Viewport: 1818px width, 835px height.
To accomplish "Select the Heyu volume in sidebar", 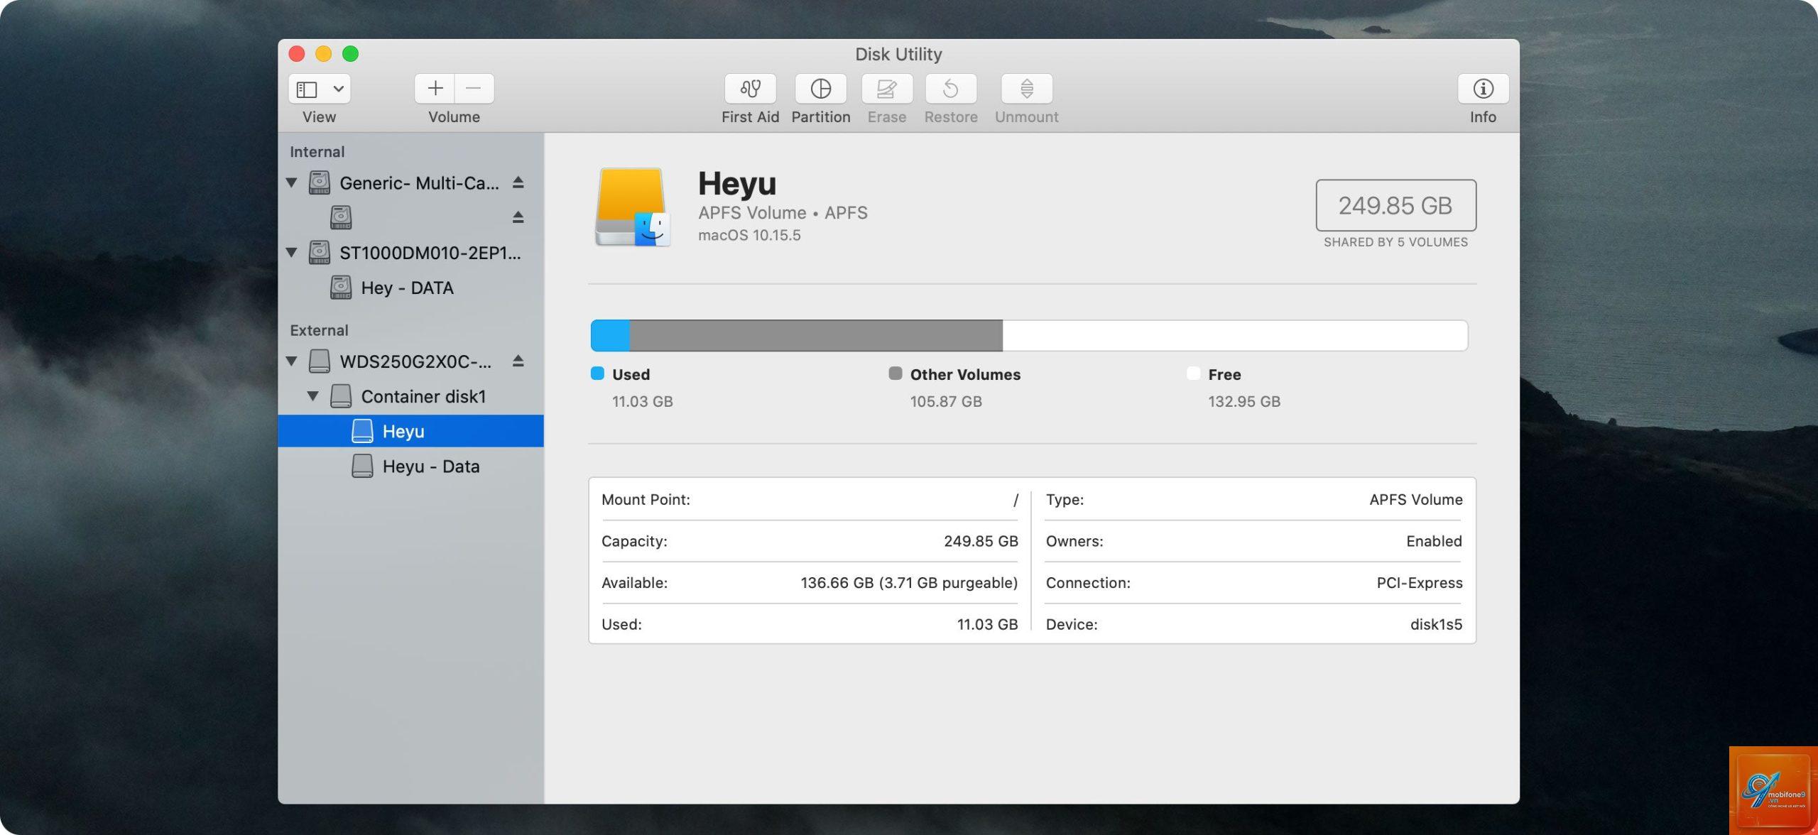I will coord(410,431).
